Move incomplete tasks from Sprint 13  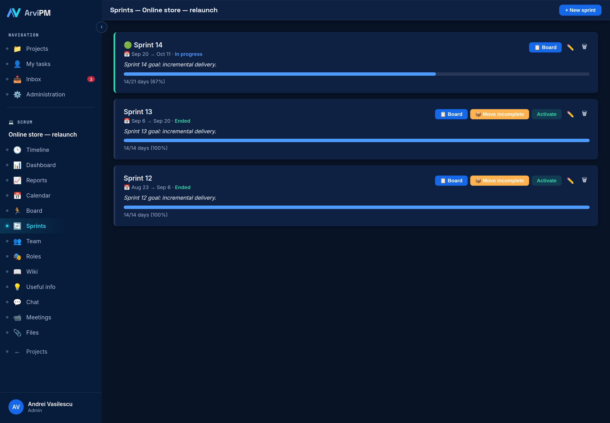[499, 114]
